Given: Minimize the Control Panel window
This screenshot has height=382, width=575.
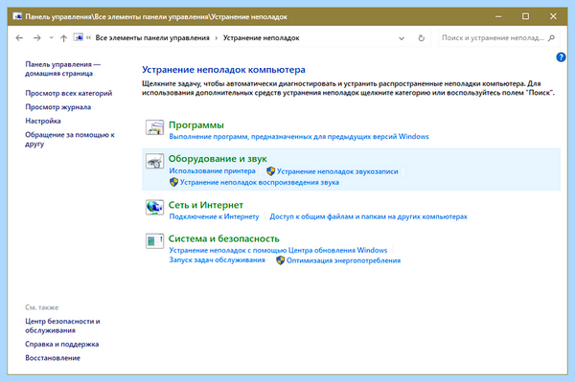Looking at the screenshot, I should [x=498, y=16].
